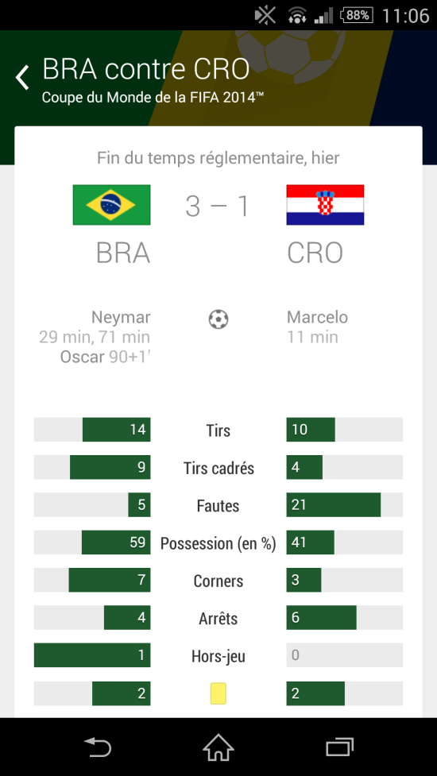Tap the Croatia flag
Image resolution: width=437 pixels, height=776 pixels.
click(325, 205)
